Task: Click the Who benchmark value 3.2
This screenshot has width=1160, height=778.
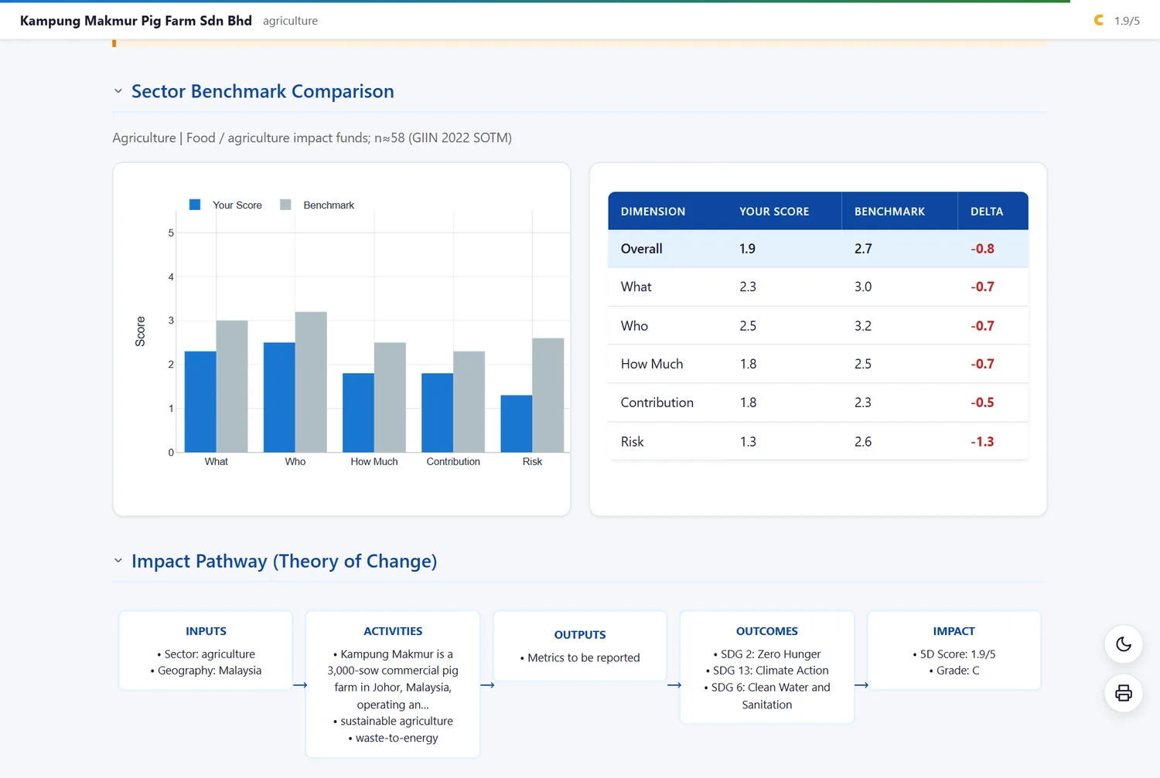Action: pyautogui.click(x=863, y=326)
